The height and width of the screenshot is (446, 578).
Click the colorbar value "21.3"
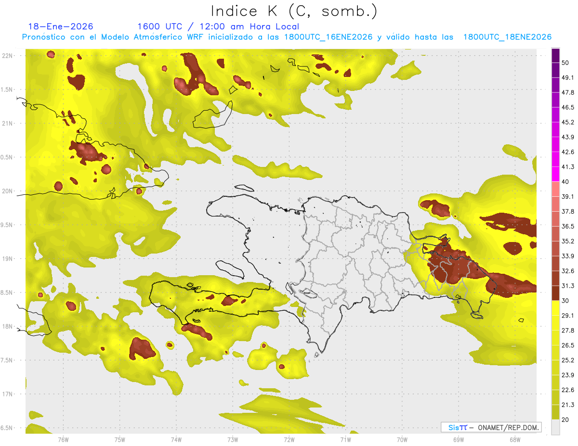[x=568, y=405]
